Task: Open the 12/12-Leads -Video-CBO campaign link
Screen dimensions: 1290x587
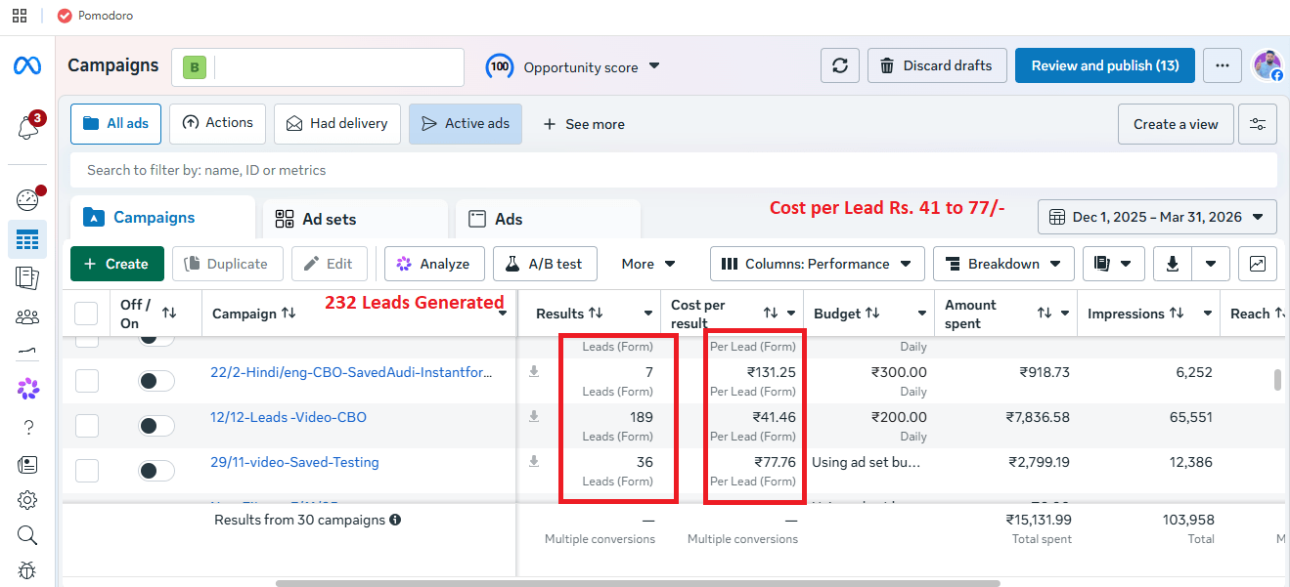Action: point(289,417)
